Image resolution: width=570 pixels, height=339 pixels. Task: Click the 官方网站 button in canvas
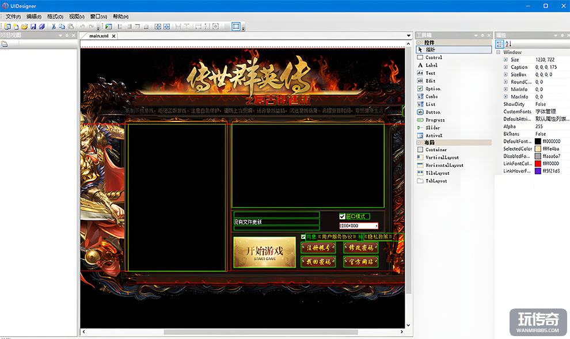pos(360,262)
